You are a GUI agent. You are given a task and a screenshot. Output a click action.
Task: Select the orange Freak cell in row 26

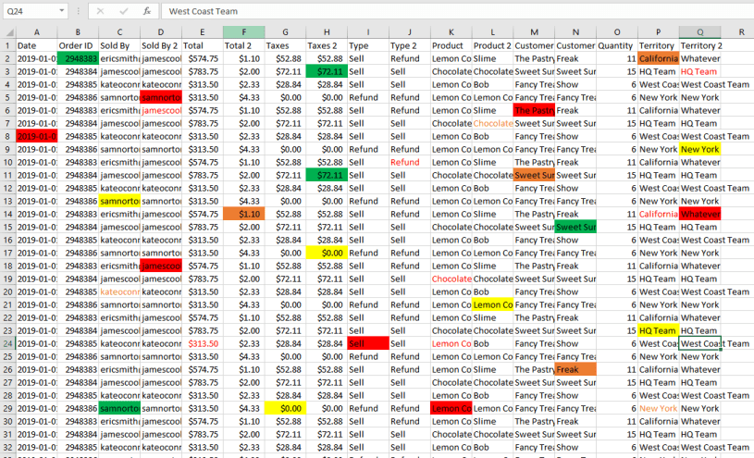[x=575, y=369]
